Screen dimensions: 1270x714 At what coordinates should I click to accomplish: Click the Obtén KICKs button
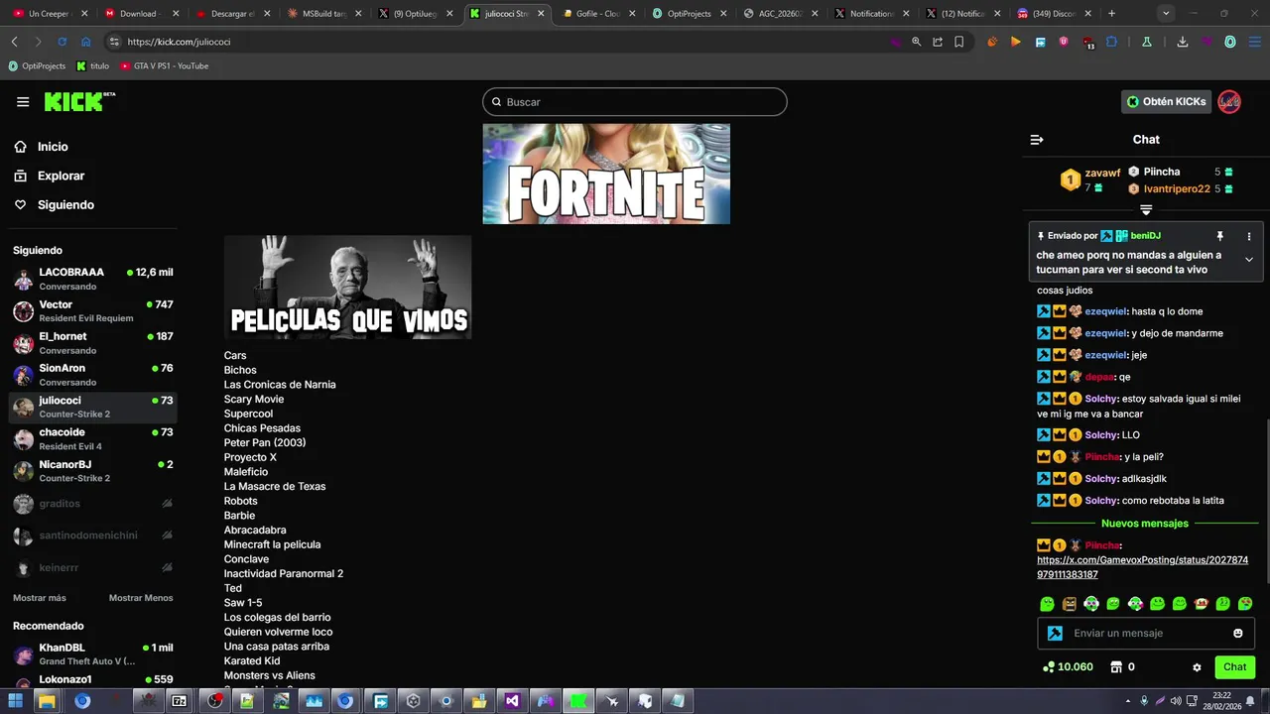click(x=1166, y=101)
